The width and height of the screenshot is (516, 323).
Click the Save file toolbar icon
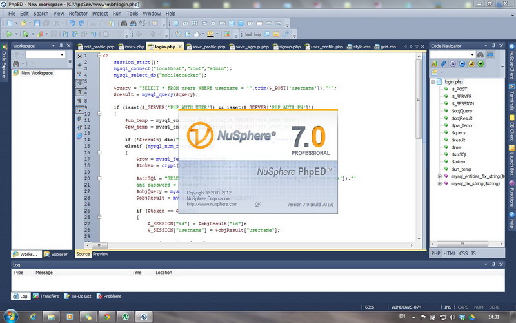(x=37, y=23)
